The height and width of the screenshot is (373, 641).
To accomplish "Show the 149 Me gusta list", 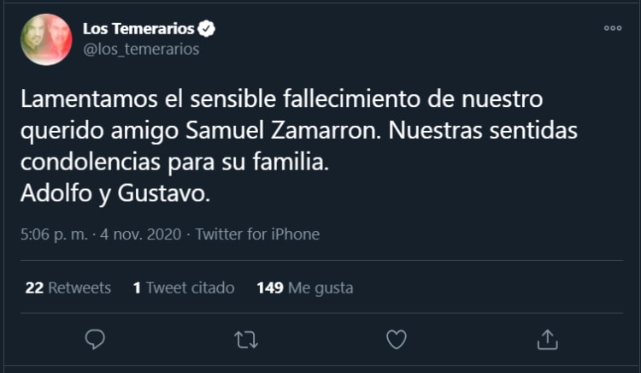I will pyautogui.click(x=304, y=288).
